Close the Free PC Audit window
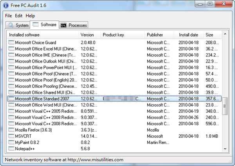The width and height of the screenshot is (235, 166). [x=224, y=4]
